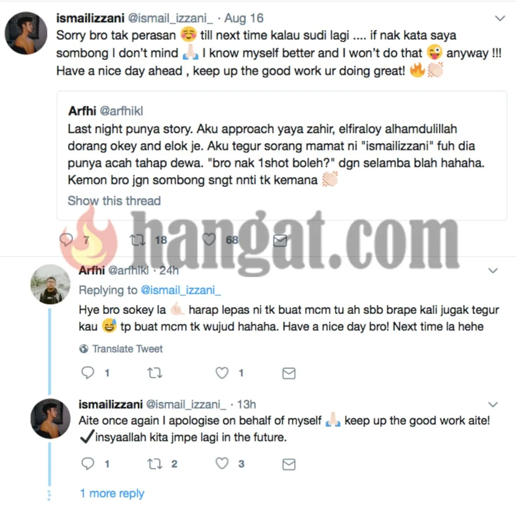Retweet Arfhi's 24h reply tweet
This screenshot has width=516, height=509.
155,373
